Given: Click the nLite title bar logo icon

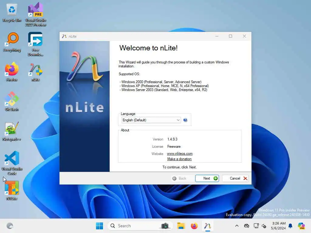Looking at the screenshot, I should 64,36.
